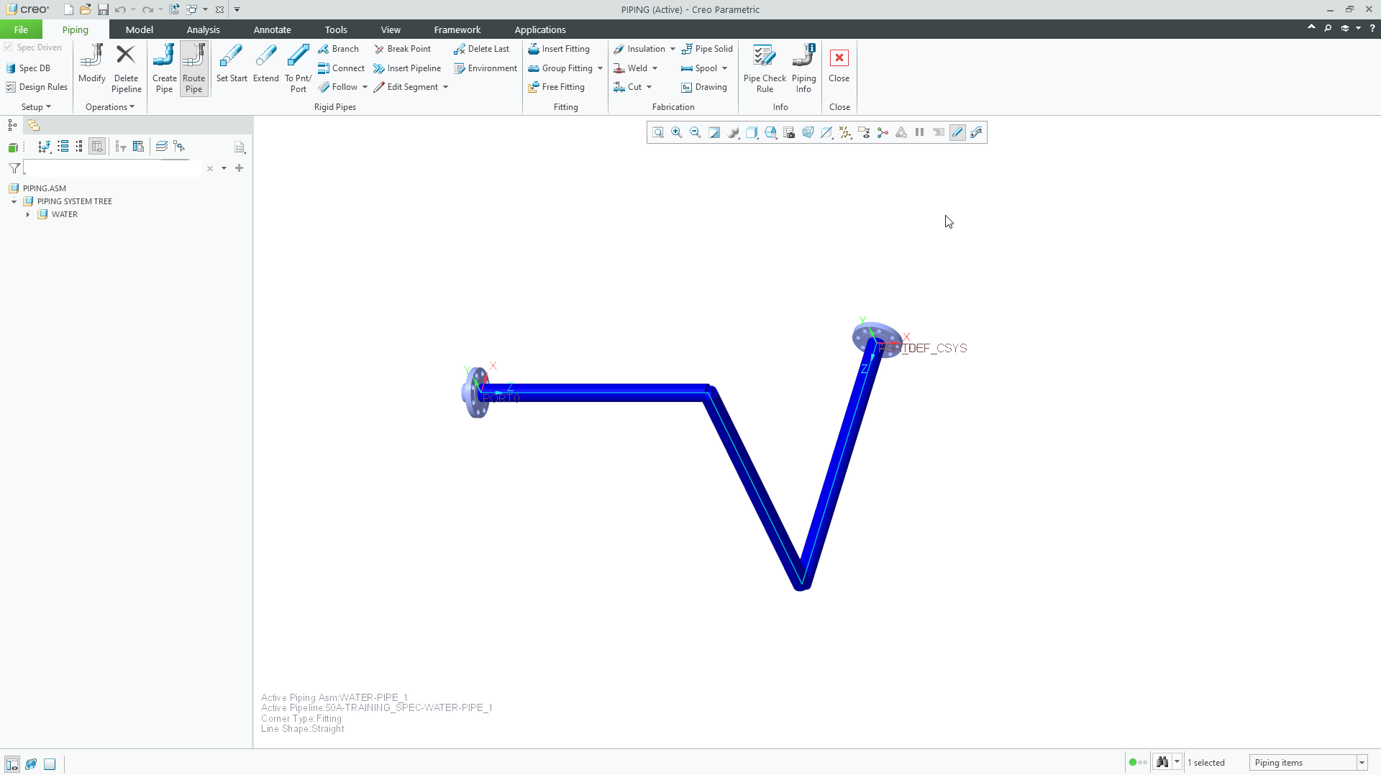Toggle perspective view in graphics toolbar
1381x775 pixels.
807,132
